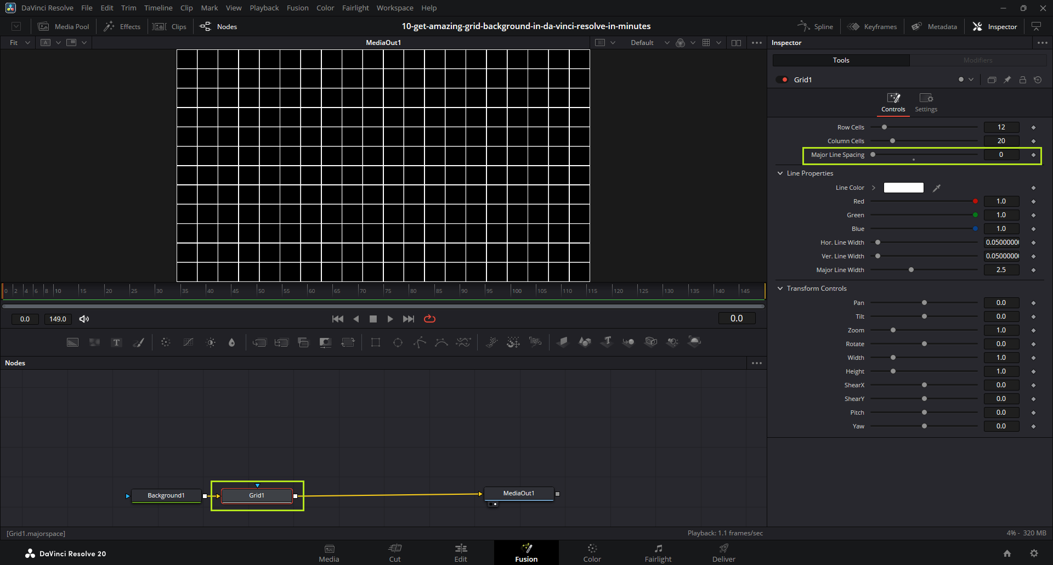Add an Ellipse mask tool
Screen dimensions: 1053x565
[398, 342]
